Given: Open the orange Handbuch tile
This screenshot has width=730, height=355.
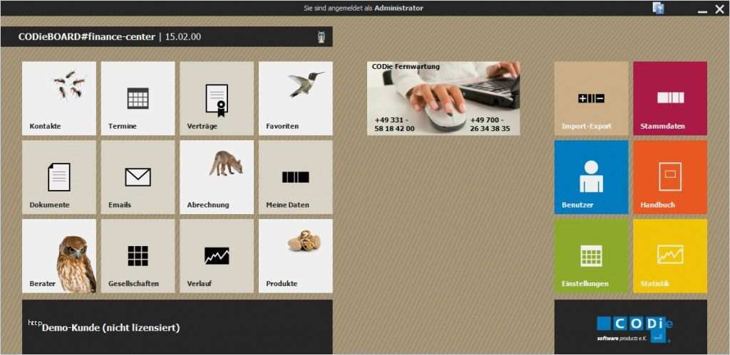Looking at the screenshot, I should (670, 177).
